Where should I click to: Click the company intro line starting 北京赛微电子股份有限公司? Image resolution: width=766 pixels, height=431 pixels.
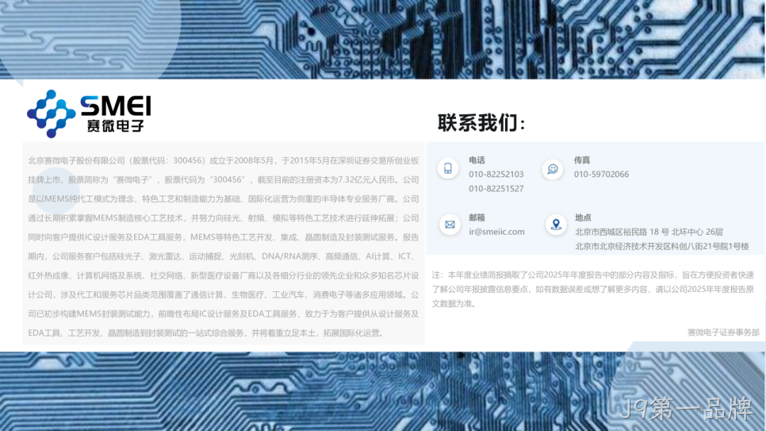223,160
